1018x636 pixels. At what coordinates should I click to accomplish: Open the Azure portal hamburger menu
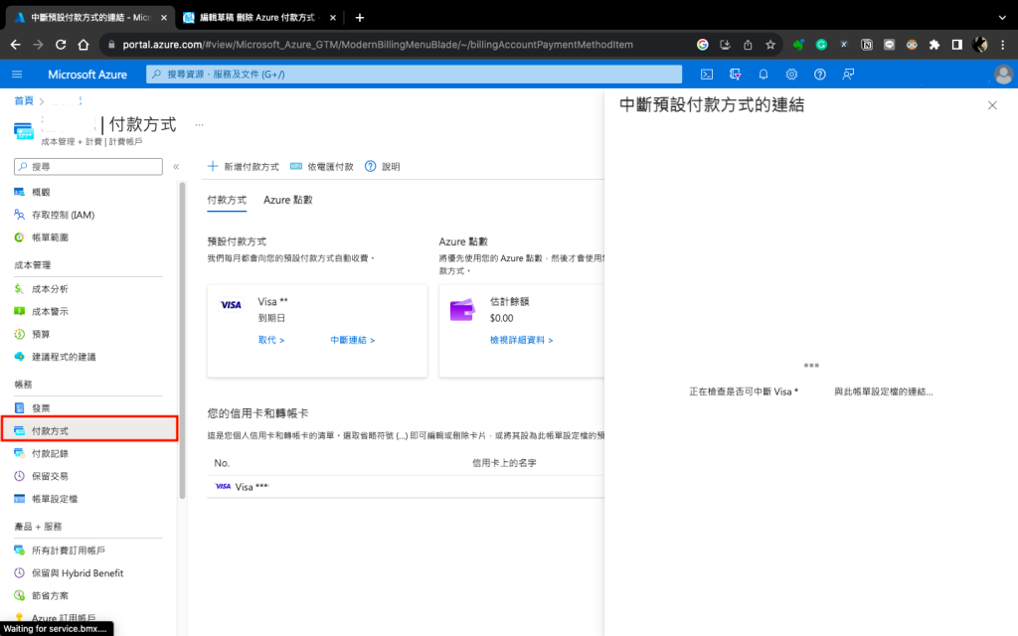click(17, 74)
